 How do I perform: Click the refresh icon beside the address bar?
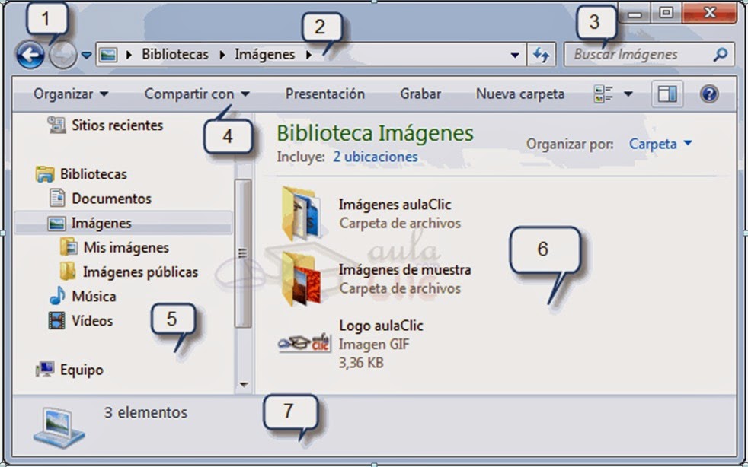[x=541, y=54]
